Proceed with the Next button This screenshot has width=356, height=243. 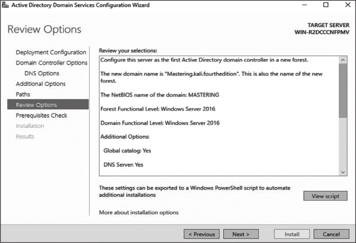click(241, 234)
